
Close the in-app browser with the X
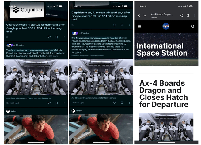click(x=138, y=16)
